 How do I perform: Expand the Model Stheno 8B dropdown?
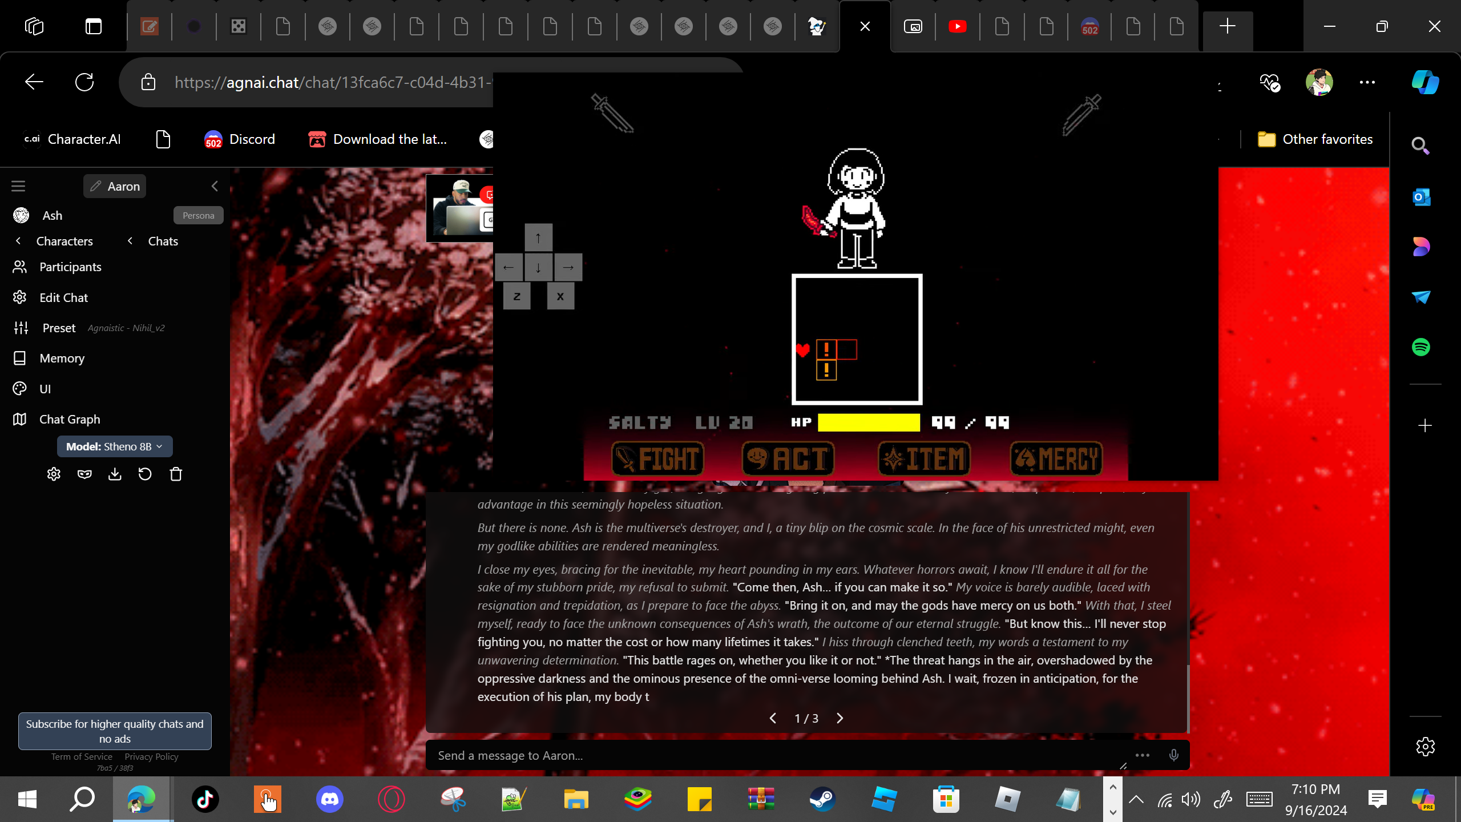[x=115, y=446]
